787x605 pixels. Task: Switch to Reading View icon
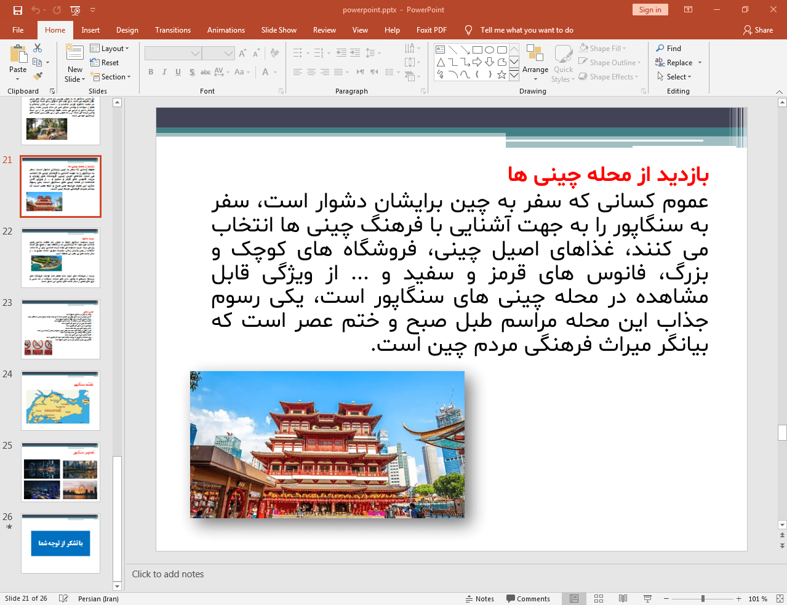[623, 598]
